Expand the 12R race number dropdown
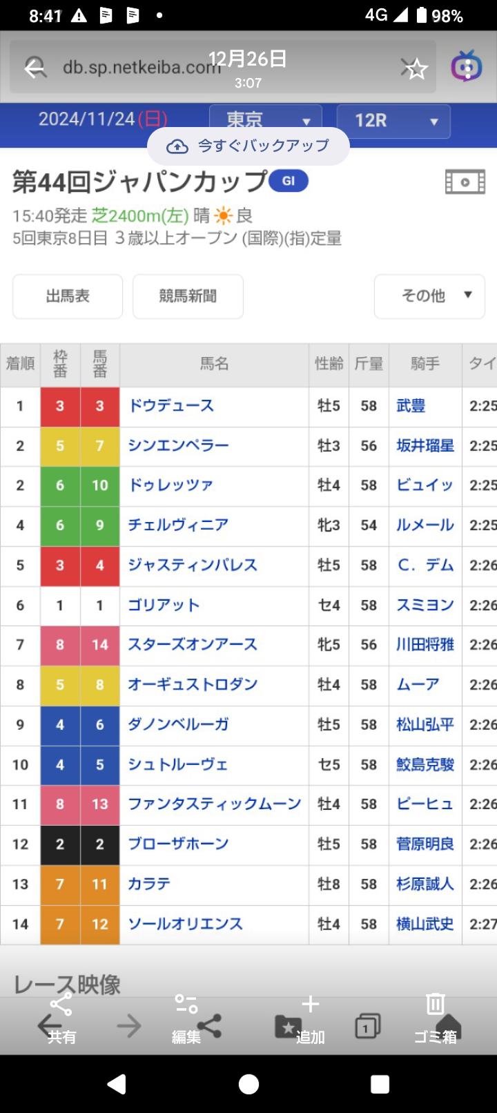This screenshot has height=1113, width=497. click(393, 122)
